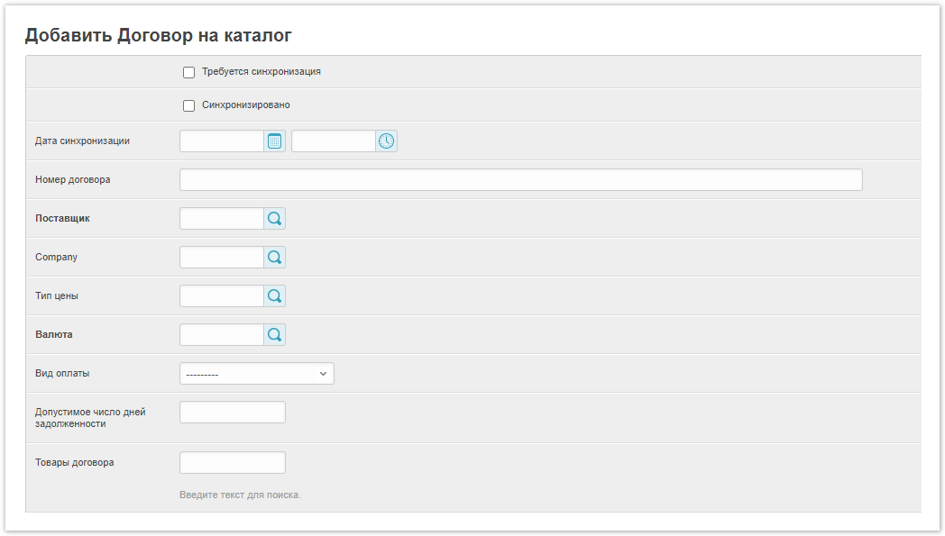
Task: Click the bold Поставщик field label
Action: coord(62,219)
